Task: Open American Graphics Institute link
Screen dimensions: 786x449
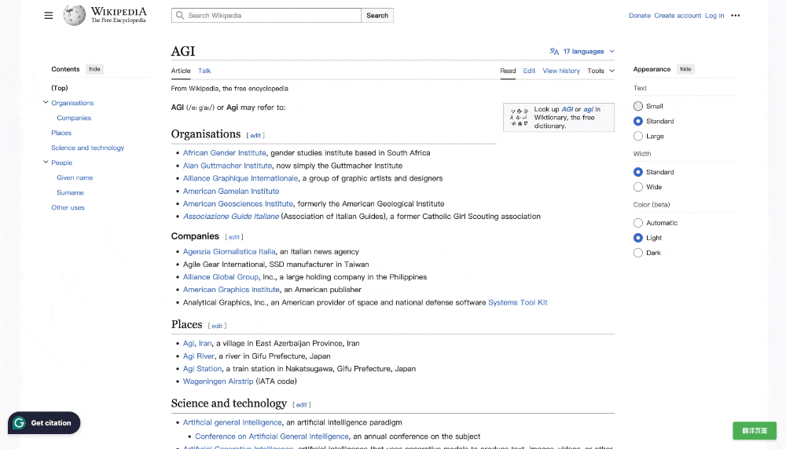Action: 231,290
